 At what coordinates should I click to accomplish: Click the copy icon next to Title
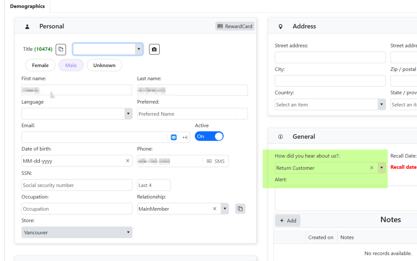coord(61,49)
